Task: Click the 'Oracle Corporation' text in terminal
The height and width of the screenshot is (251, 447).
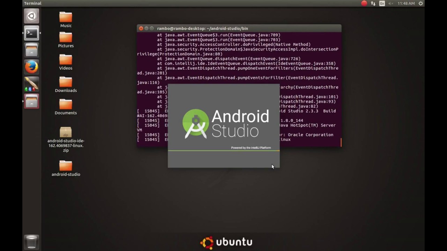Action: (310, 135)
